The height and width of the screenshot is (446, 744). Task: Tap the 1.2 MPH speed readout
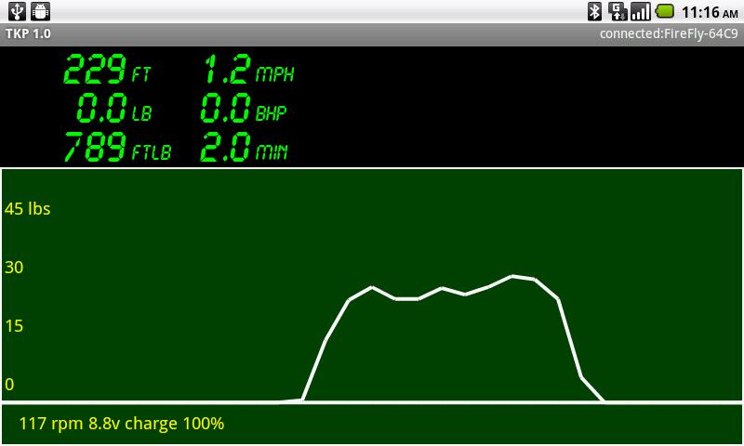(247, 71)
